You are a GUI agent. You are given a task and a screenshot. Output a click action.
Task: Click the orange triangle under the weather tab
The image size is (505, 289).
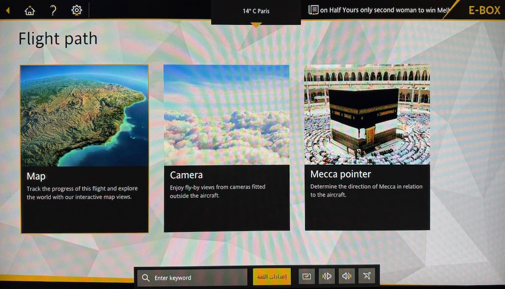pos(256,25)
